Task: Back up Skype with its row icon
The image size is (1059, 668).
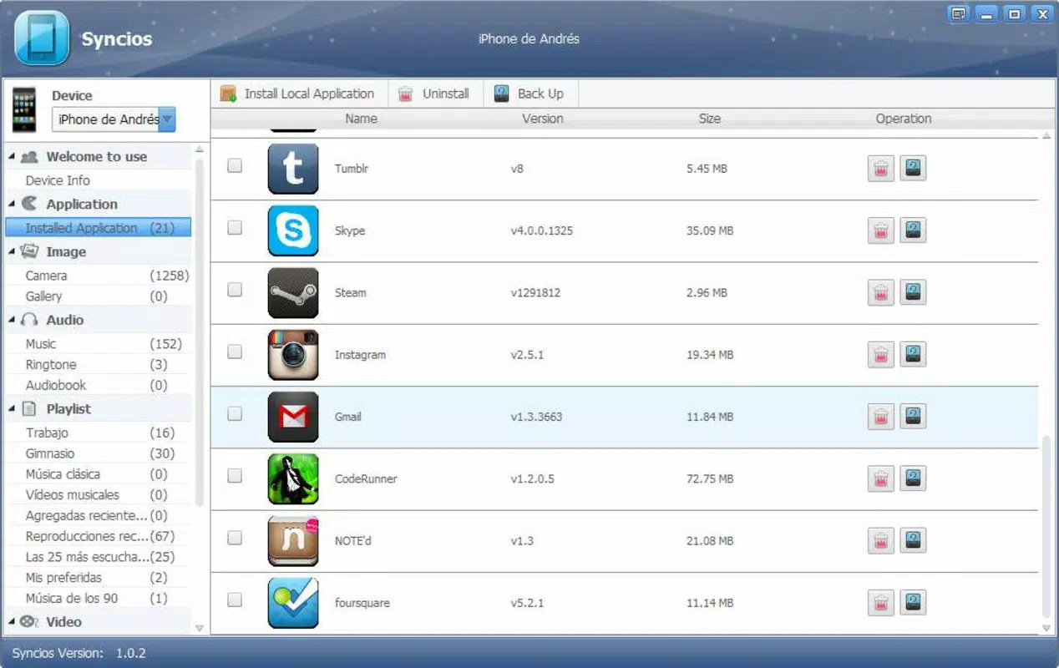Action: tap(913, 230)
